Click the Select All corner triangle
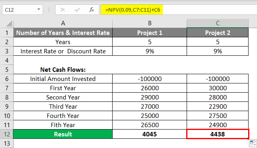The image size is (257, 148). [9, 24]
